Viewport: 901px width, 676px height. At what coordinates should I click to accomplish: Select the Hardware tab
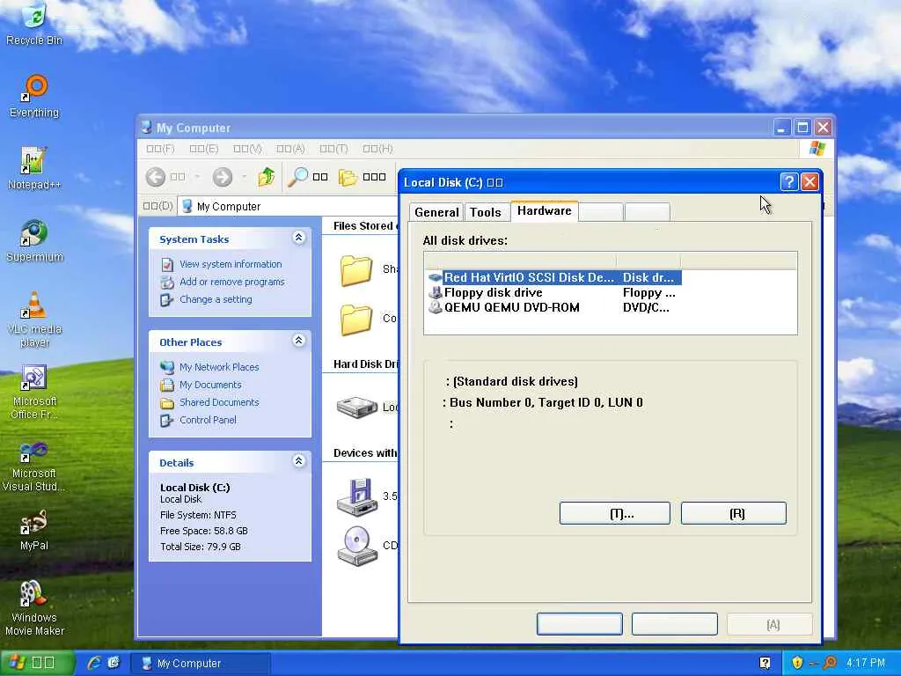point(544,210)
